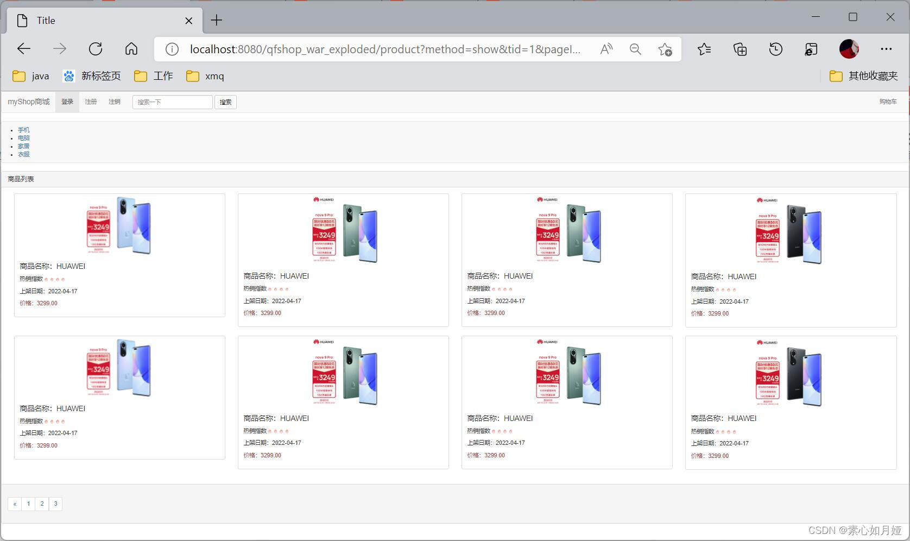Go to previous page with « button
This screenshot has height=541, width=910.
15,504
